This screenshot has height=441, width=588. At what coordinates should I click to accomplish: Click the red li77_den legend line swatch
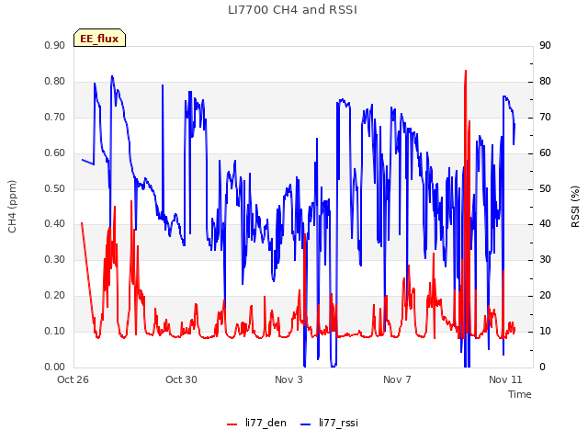coord(232,424)
